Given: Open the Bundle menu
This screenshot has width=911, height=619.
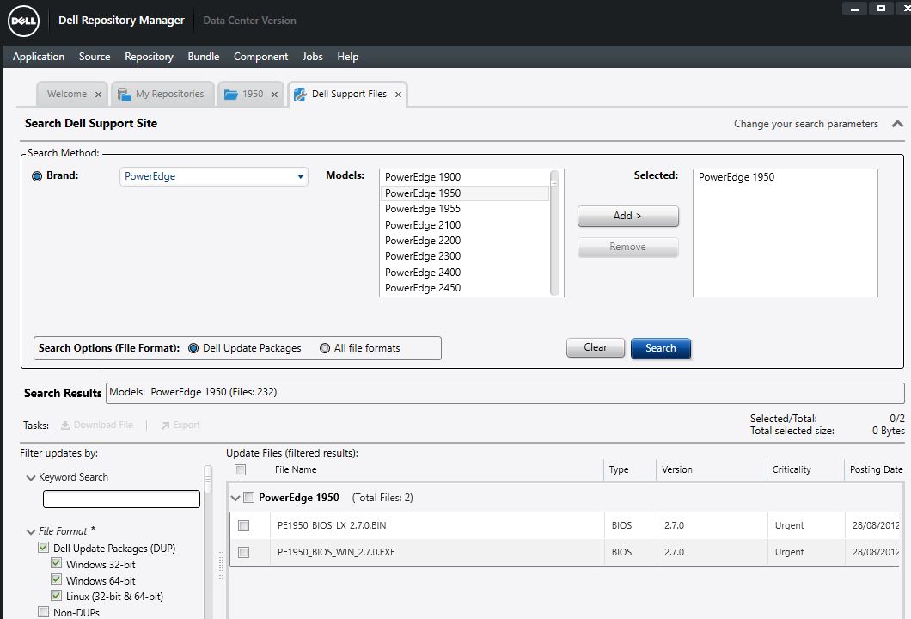Looking at the screenshot, I should pos(204,57).
